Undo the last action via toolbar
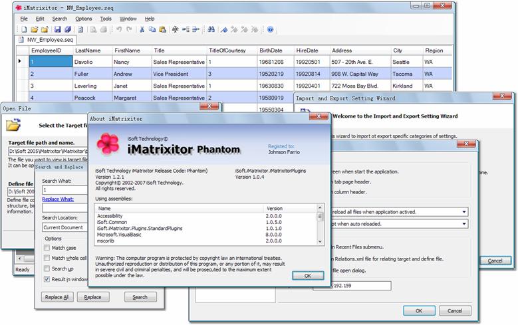Viewport: 518px width, 325px height. [x=119, y=29]
